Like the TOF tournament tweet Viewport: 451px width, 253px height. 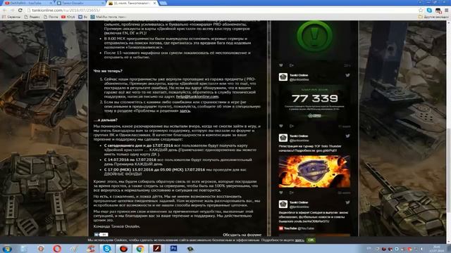click(281, 193)
